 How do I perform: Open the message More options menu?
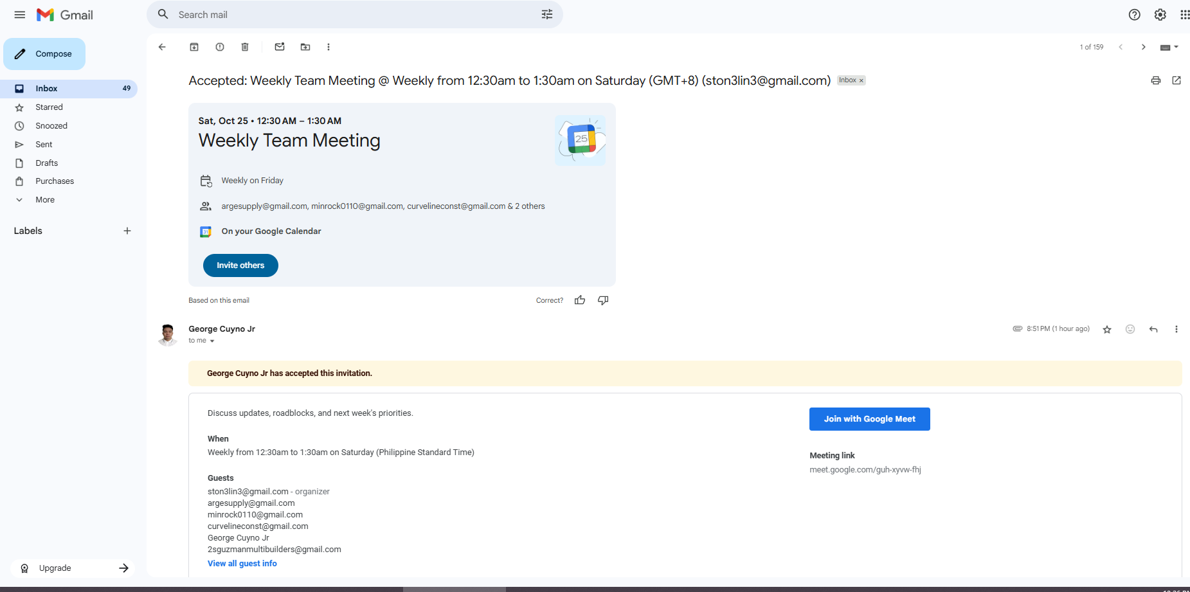coord(1176,329)
